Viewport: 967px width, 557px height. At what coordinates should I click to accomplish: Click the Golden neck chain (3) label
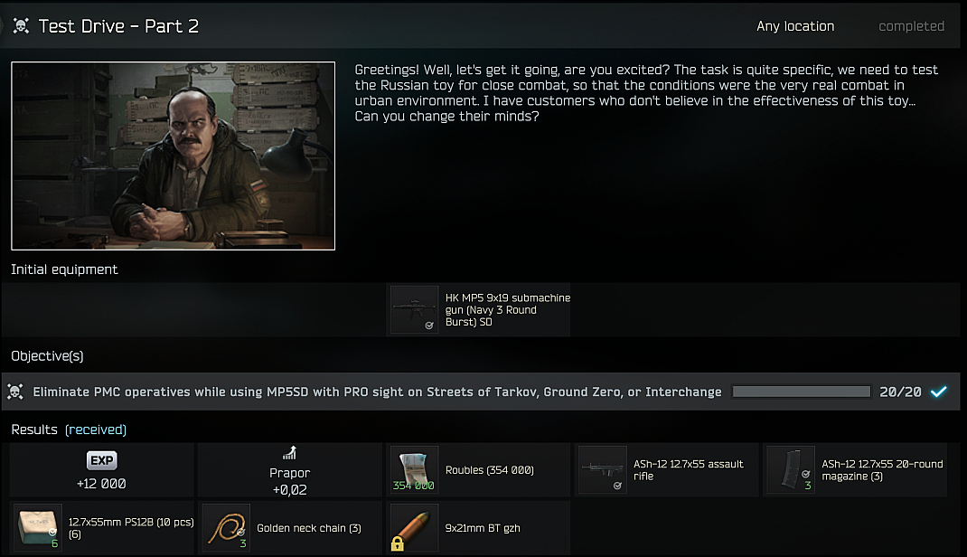pos(309,528)
